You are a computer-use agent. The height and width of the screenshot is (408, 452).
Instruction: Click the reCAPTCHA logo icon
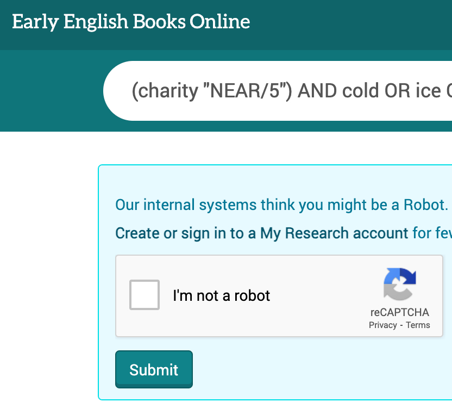coord(399,283)
